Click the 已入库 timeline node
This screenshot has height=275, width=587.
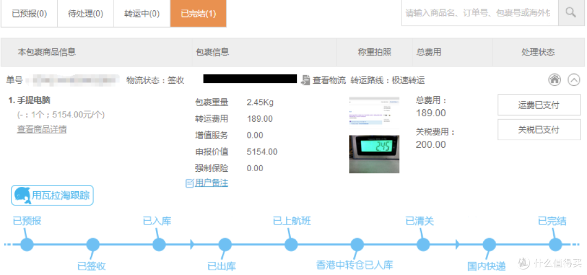[159, 245]
